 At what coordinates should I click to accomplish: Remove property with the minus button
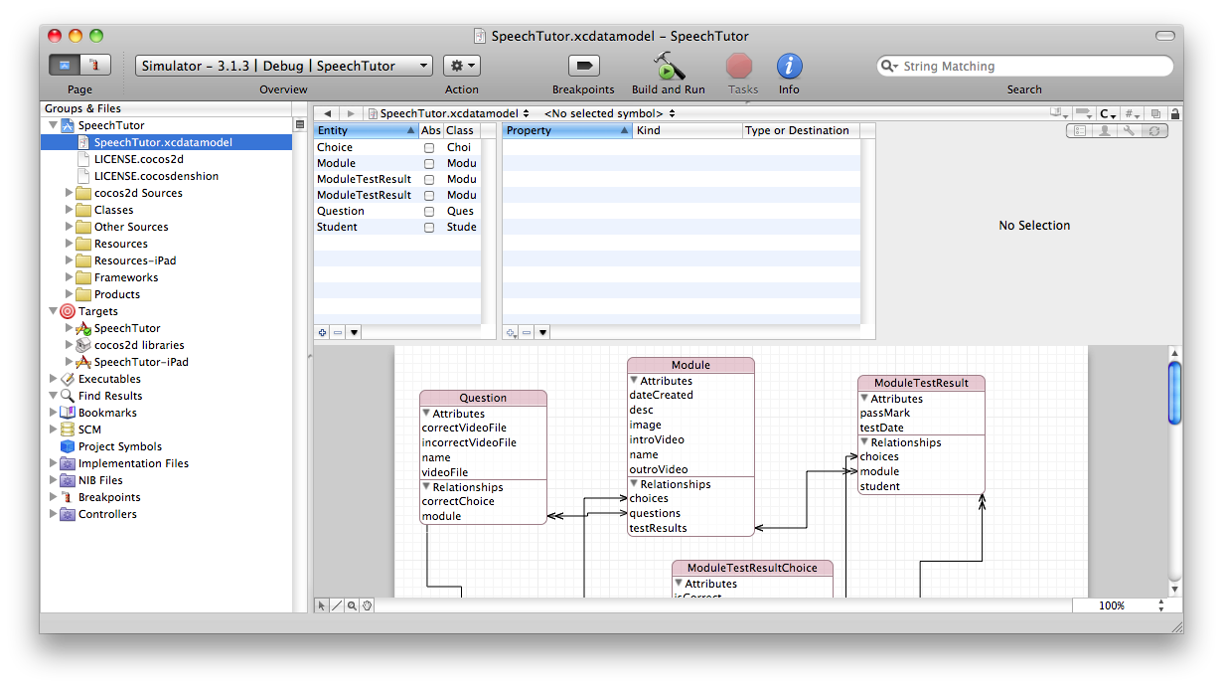(527, 332)
